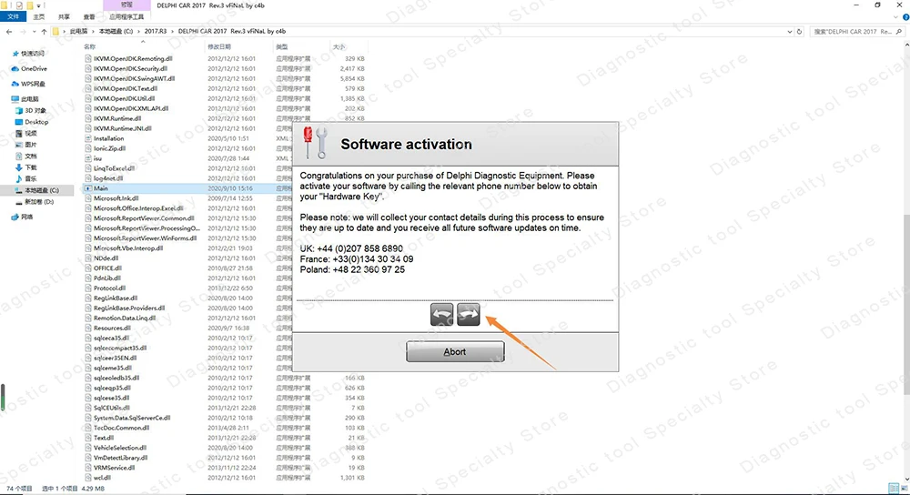Click the back arrow in activation dialog
The image size is (910, 495).
click(x=441, y=314)
